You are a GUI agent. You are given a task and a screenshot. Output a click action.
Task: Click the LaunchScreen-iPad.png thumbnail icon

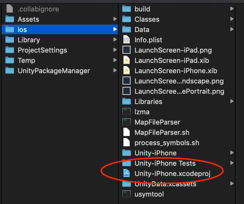point(127,50)
